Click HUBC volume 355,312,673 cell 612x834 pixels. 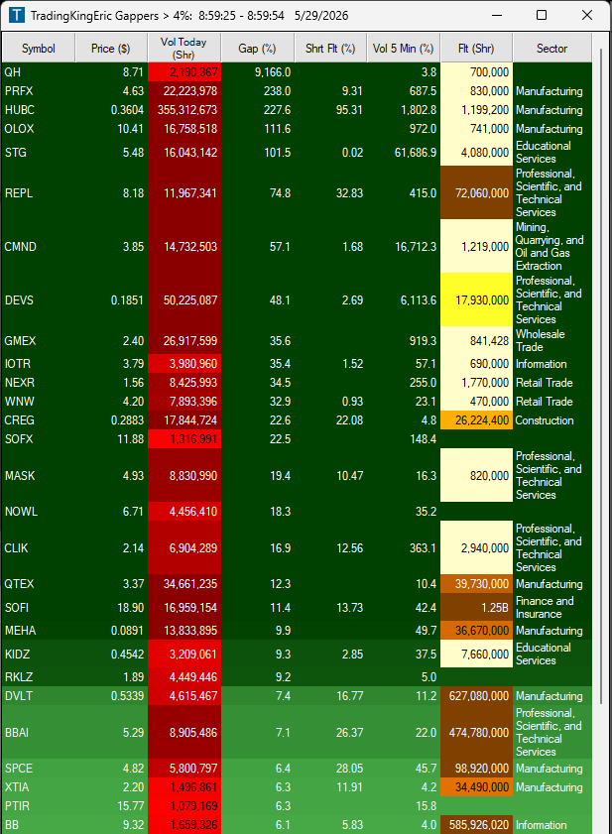[x=184, y=110]
